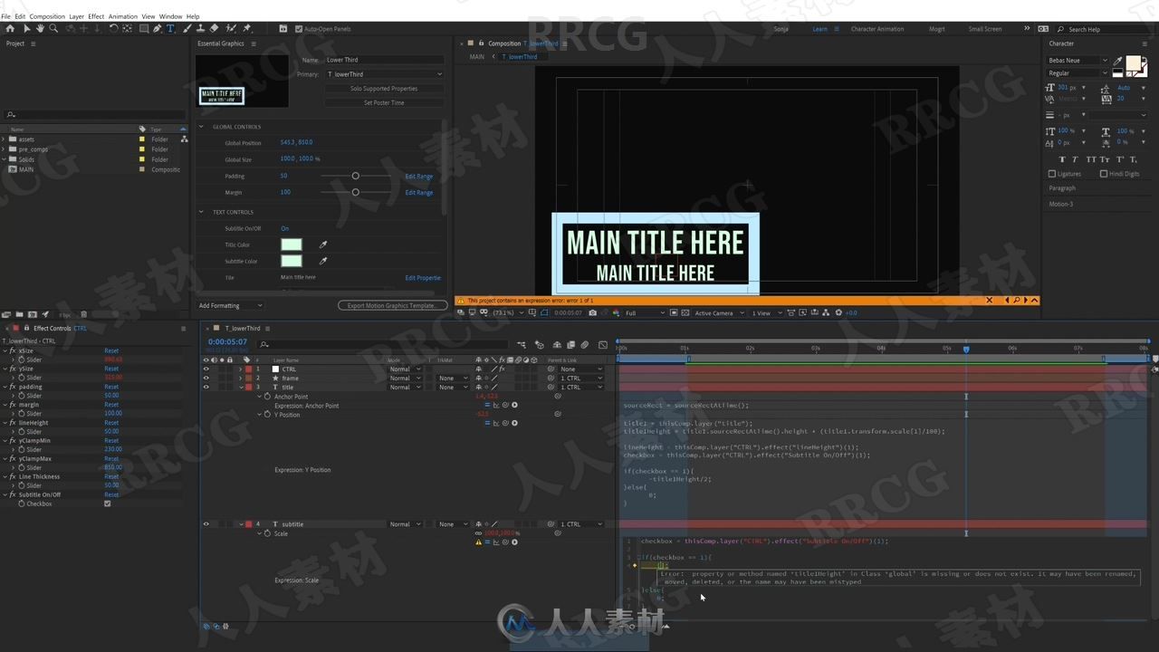The height and width of the screenshot is (652, 1159).
Task: Click the Title Color eyedropper
Action: 322,244
